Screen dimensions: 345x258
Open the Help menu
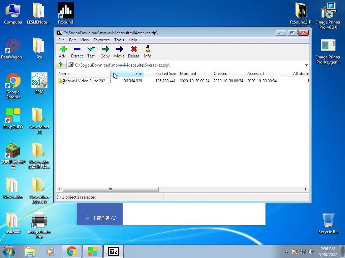(133, 40)
